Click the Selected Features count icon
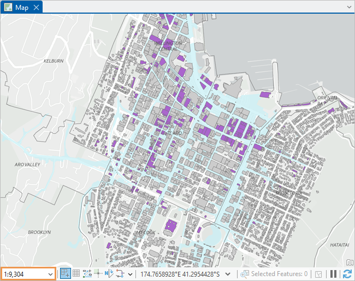 (x=244, y=273)
